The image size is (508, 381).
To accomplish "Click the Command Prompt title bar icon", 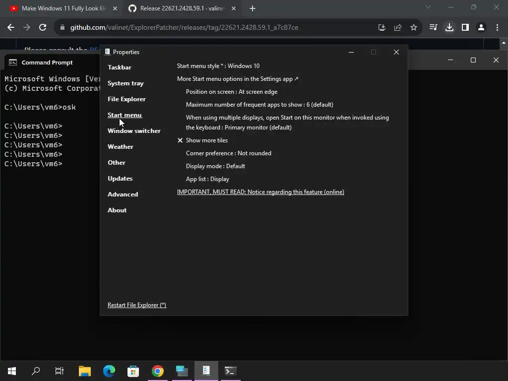I will click(x=13, y=62).
